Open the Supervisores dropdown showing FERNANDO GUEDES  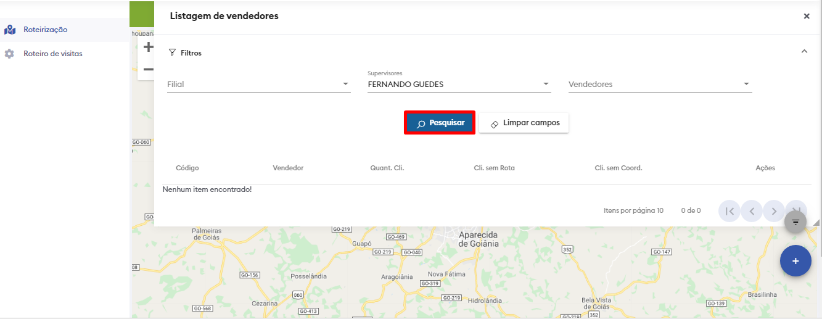(x=459, y=85)
